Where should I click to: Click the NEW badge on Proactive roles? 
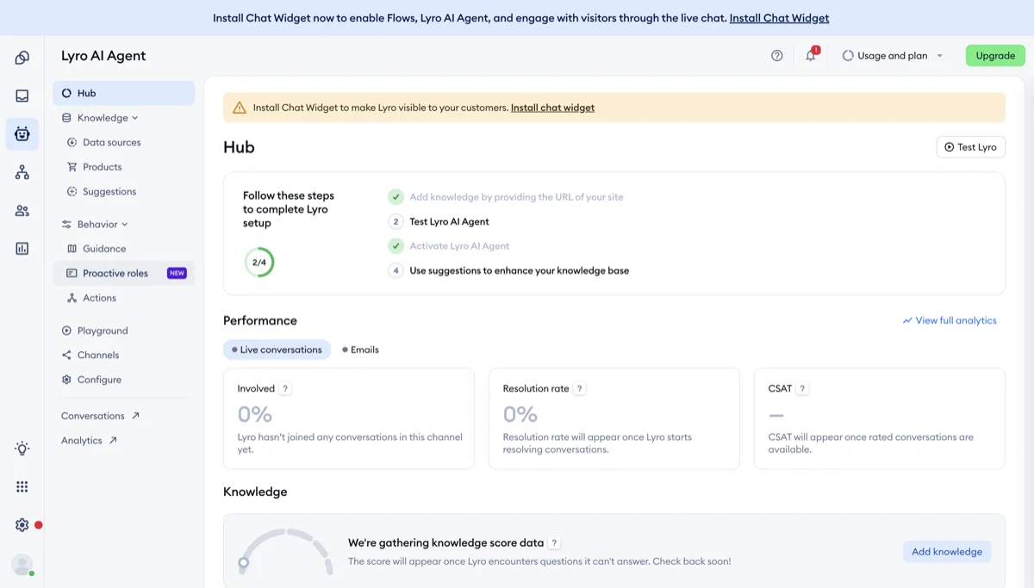(x=177, y=273)
